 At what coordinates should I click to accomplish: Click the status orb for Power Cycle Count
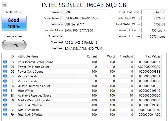tap(5, 72)
